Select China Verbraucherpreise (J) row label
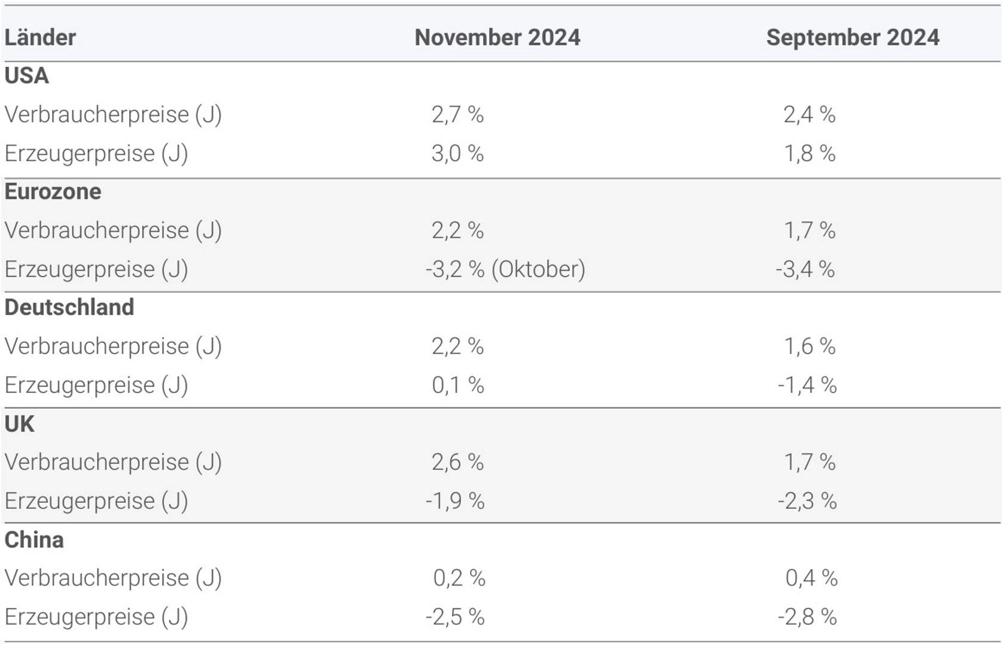 (112, 578)
